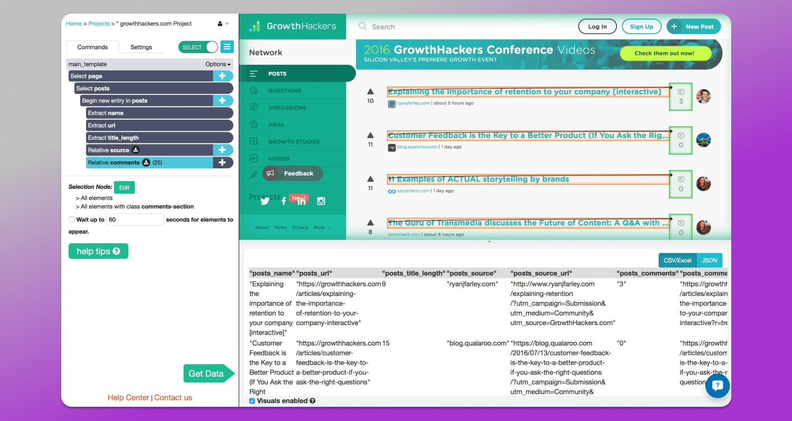
Task: Click the search magnifier icon
Action: click(x=362, y=26)
